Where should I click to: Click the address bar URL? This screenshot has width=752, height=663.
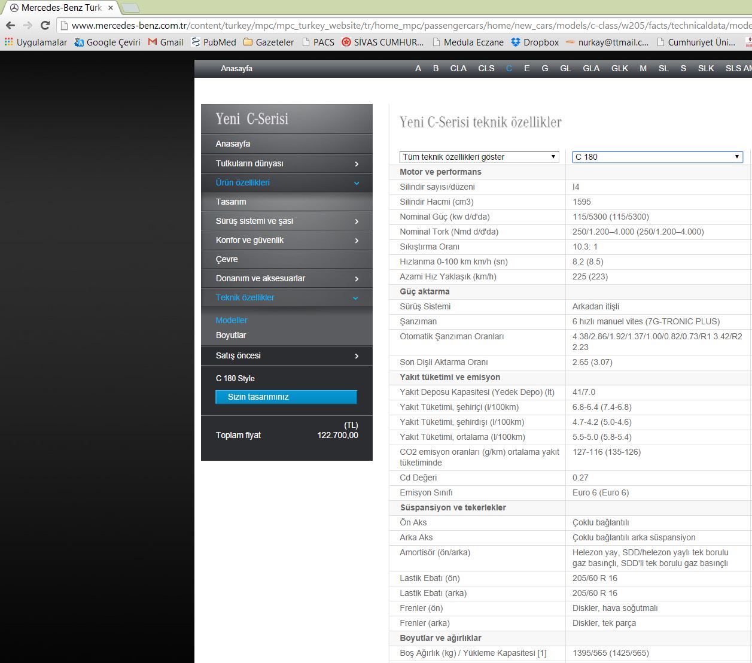point(410,25)
